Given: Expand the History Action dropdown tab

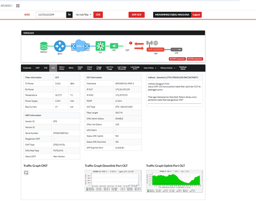Looking at the screenshot, I should pos(167,68).
